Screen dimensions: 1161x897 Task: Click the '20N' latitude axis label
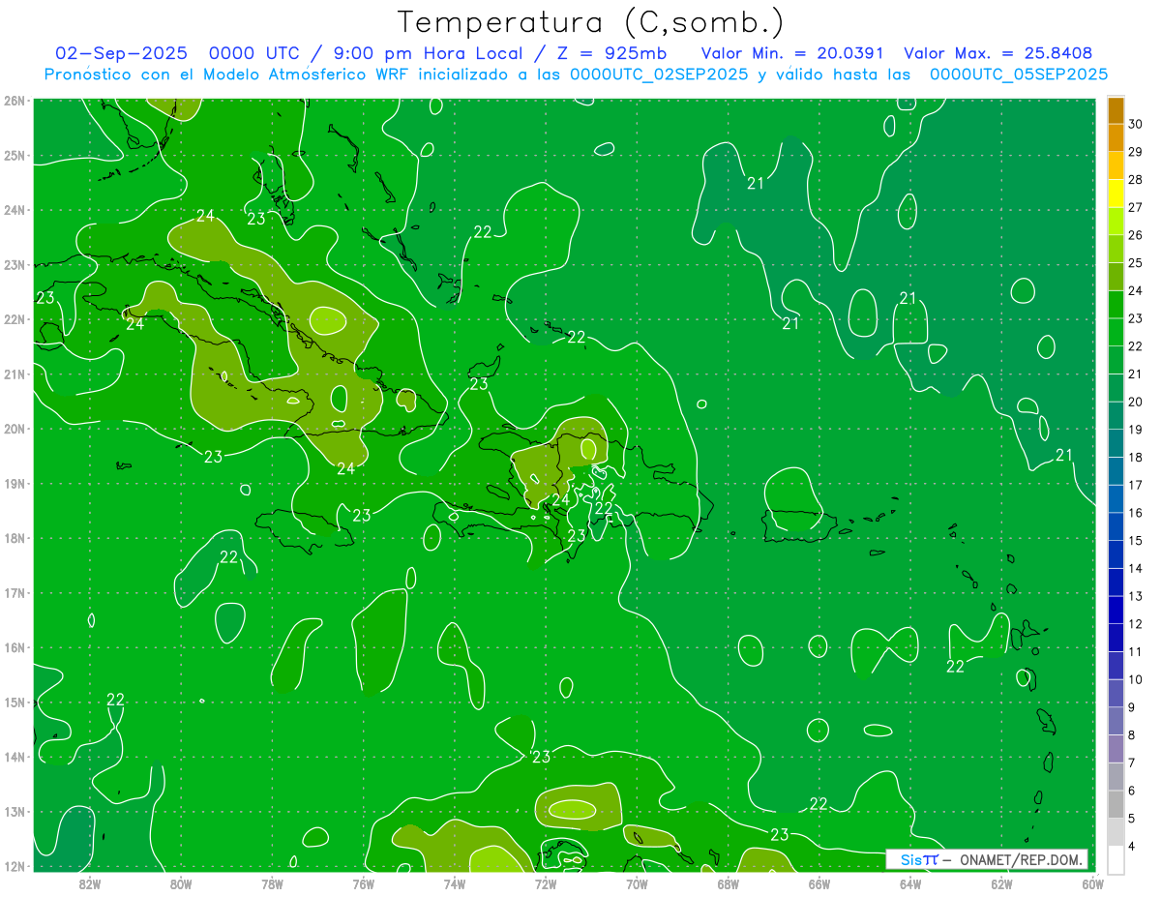14,429
